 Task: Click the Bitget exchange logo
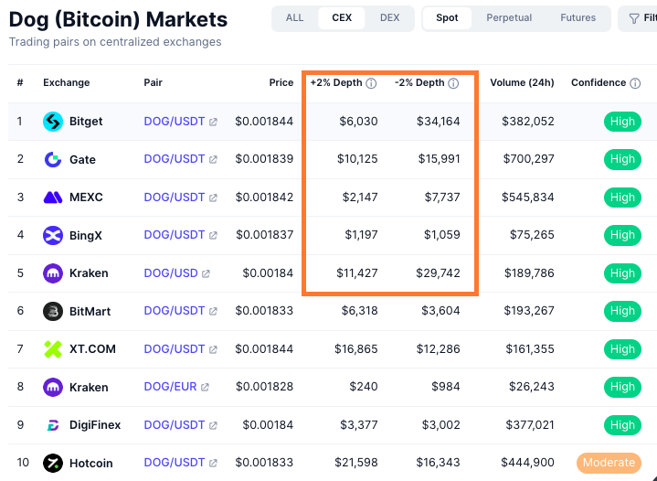[53, 122]
